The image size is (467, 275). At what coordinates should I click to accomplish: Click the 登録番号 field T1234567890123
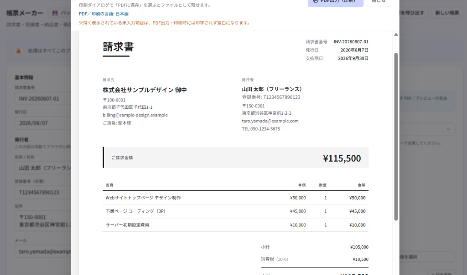pos(43,192)
